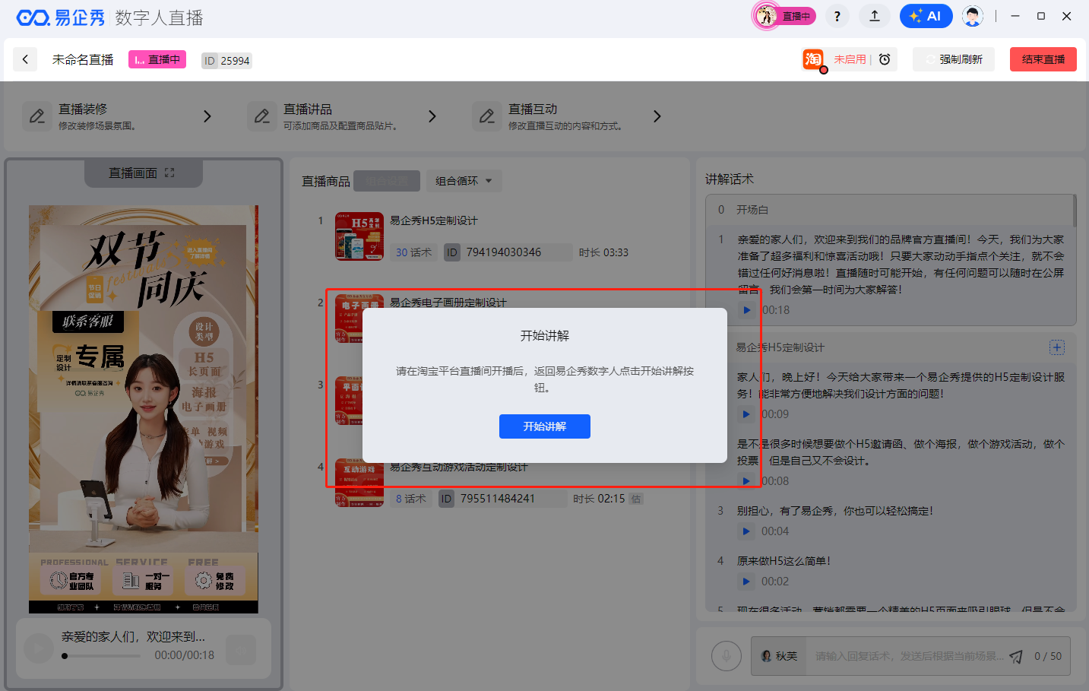This screenshot has width=1089, height=691.
Task: Click the pink 直播中 status badge
Action: click(157, 59)
